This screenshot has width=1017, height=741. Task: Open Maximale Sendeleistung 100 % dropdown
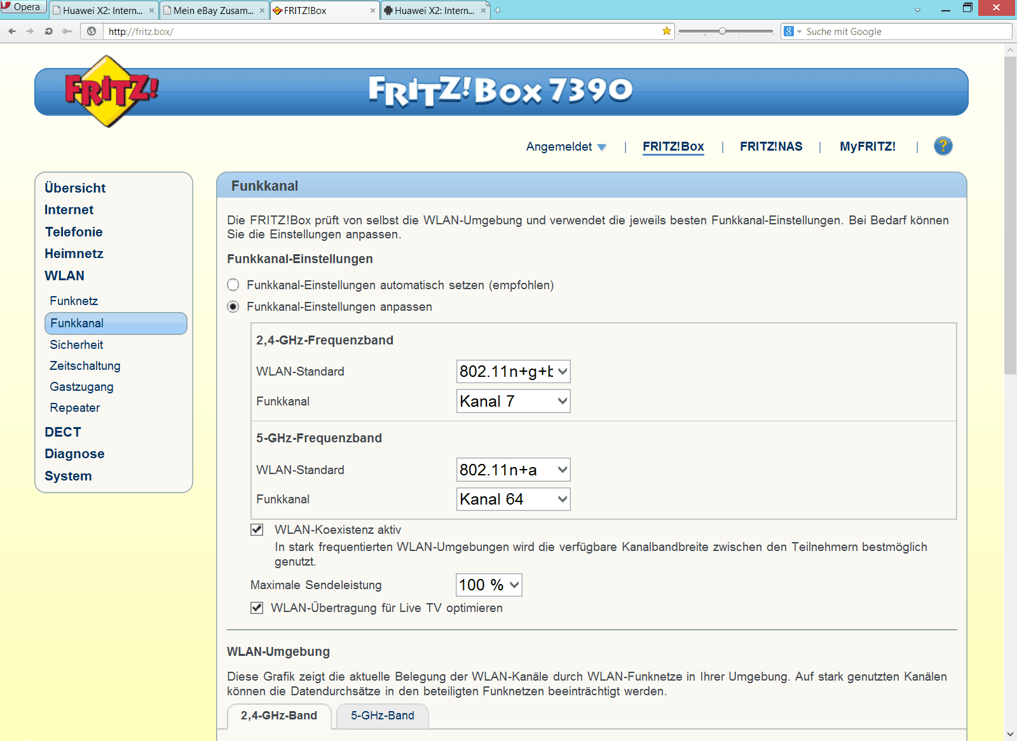(489, 585)
